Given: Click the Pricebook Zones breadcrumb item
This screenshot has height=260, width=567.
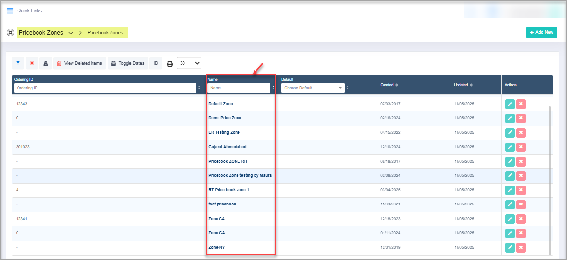Looking at the screenshot, I should point(105,33).
